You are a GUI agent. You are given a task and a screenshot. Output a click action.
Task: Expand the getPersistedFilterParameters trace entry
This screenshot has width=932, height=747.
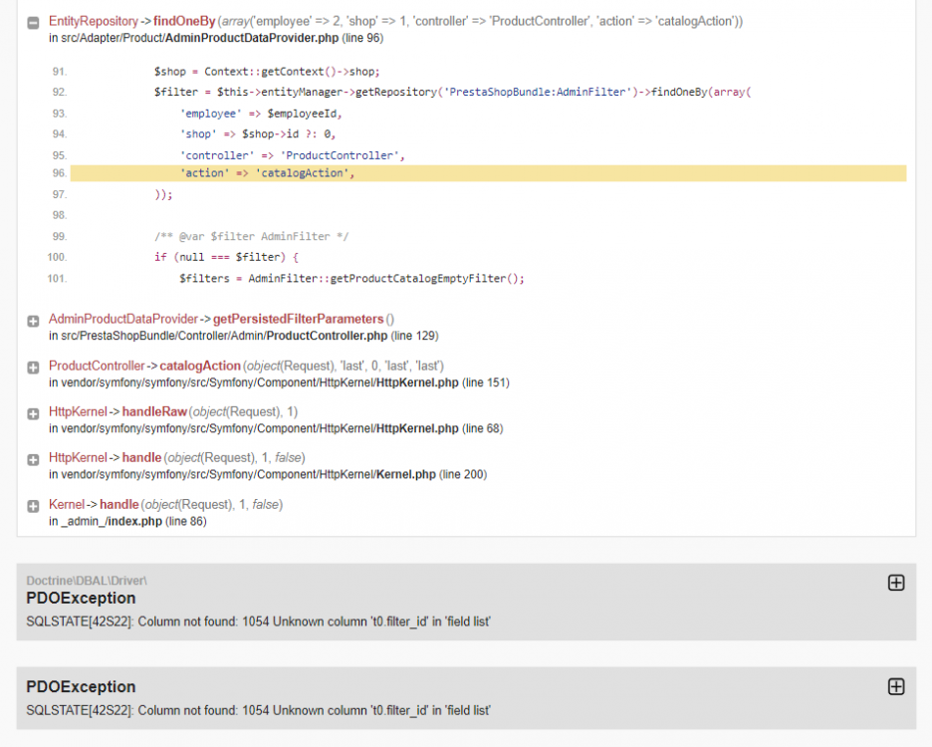[33, 321]
